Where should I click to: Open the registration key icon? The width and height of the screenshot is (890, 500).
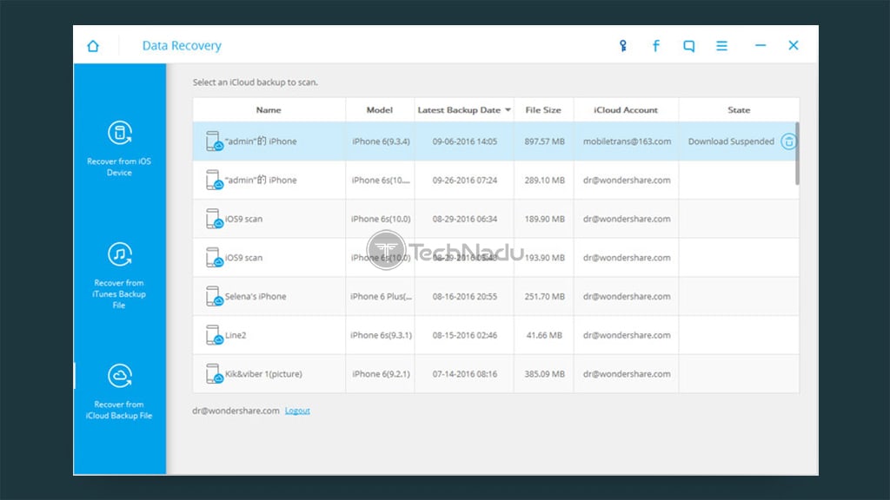click(622, 46)
